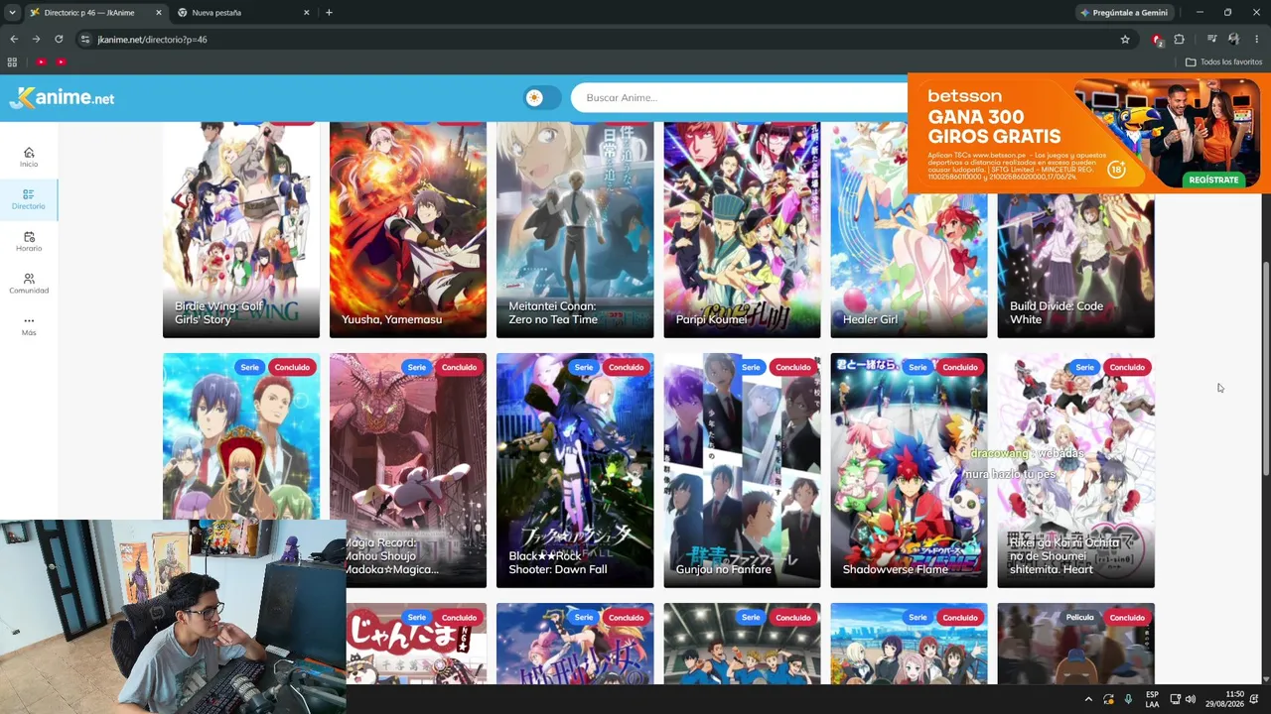Select the Directorio sidebar item
This screenshot has width=1271, height=714.
coord(29,199)
